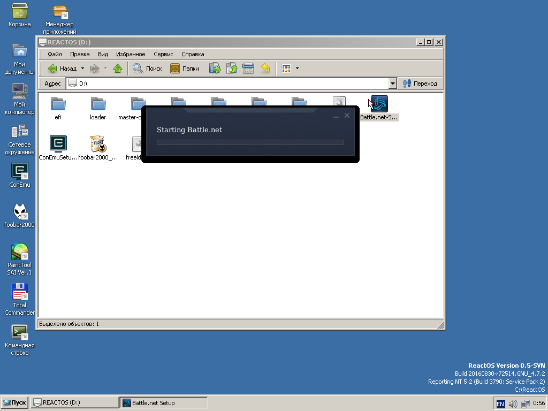Open Мой компьютер desktop icon
This screenshot has width=548, height=411.
tap(20, 99)
